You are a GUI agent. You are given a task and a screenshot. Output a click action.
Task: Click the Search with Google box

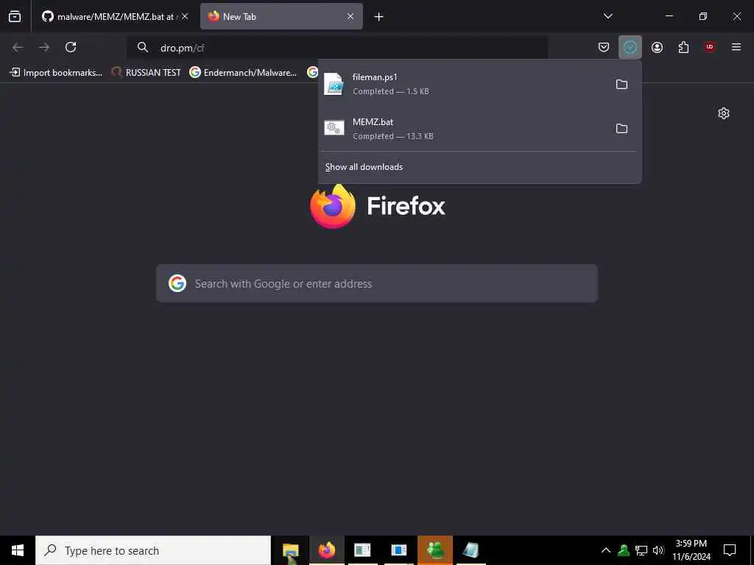(x=377, y=283)
